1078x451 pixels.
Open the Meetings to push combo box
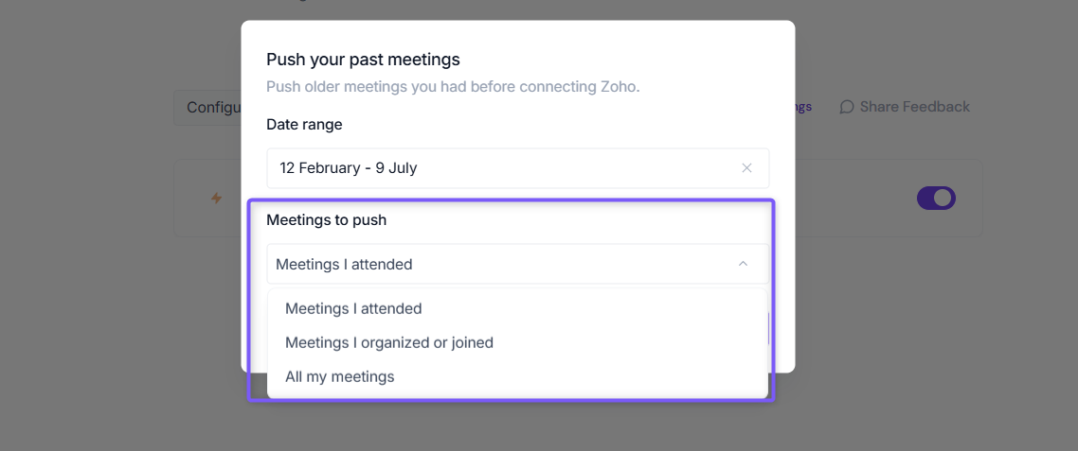pos(518,264)
